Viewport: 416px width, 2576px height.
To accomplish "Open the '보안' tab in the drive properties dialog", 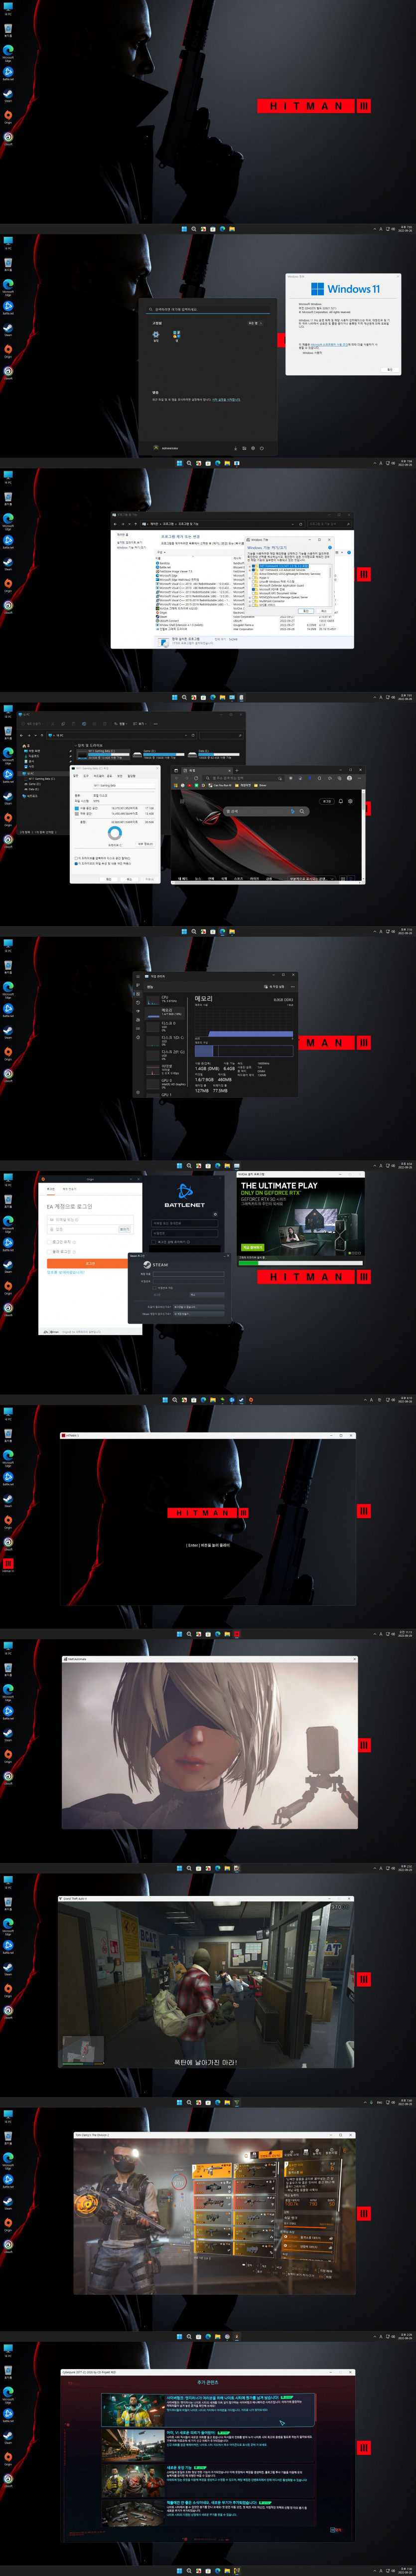I will click(x=120, y=776).
